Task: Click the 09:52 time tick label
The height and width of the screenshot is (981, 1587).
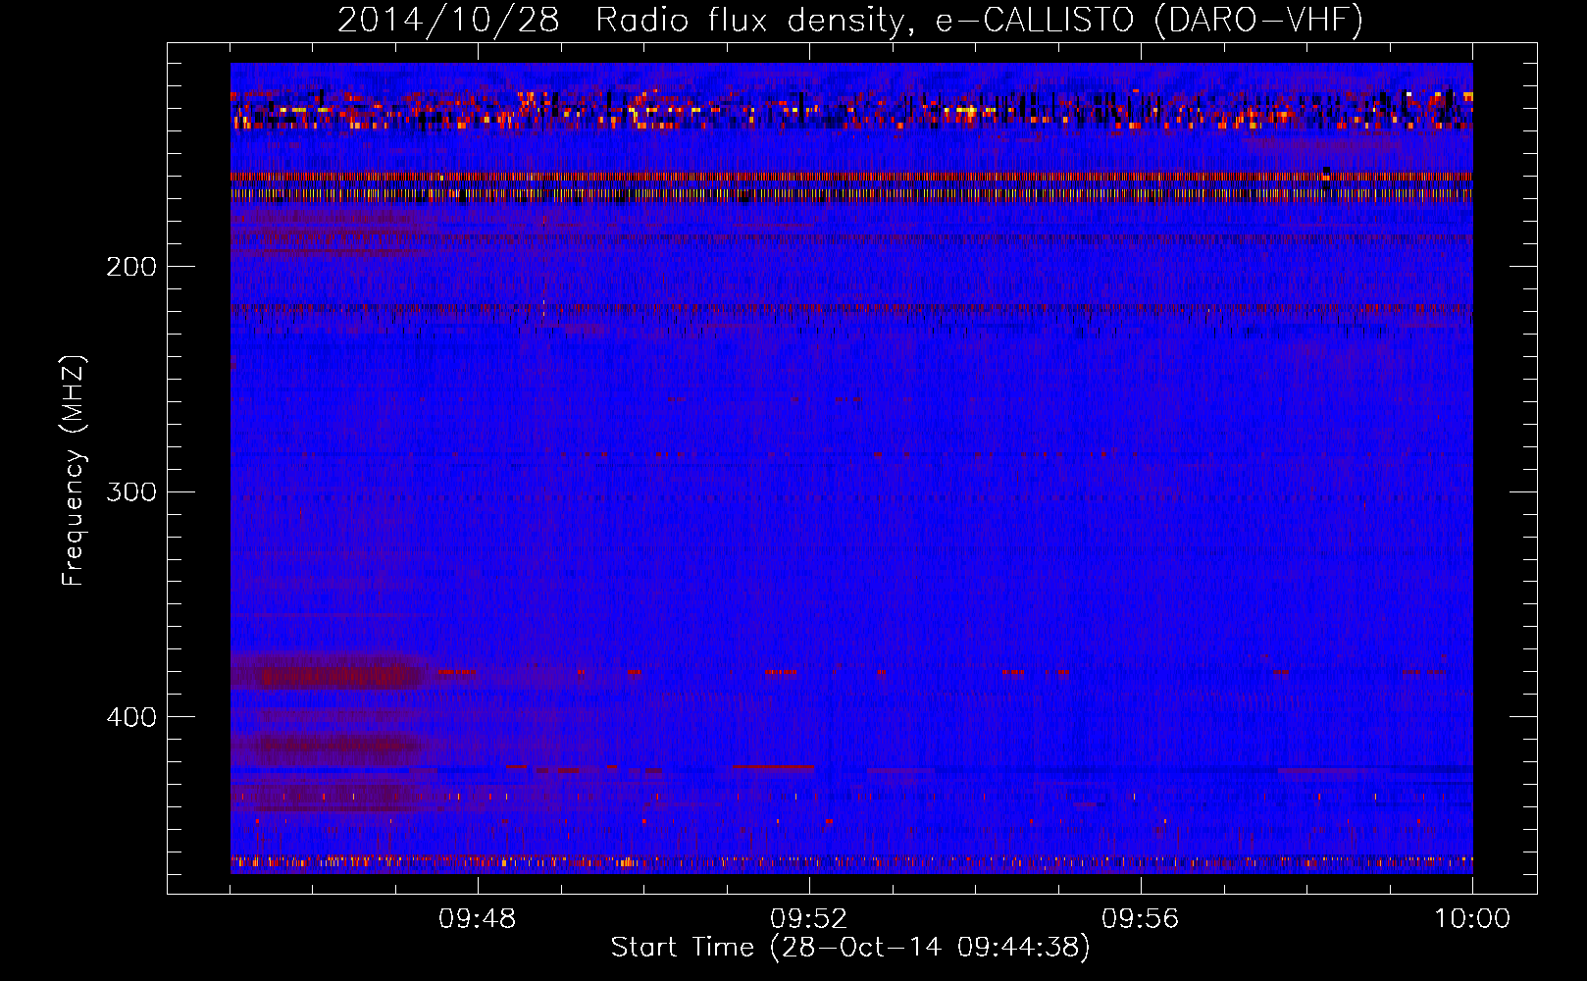Action: point(808,919)
